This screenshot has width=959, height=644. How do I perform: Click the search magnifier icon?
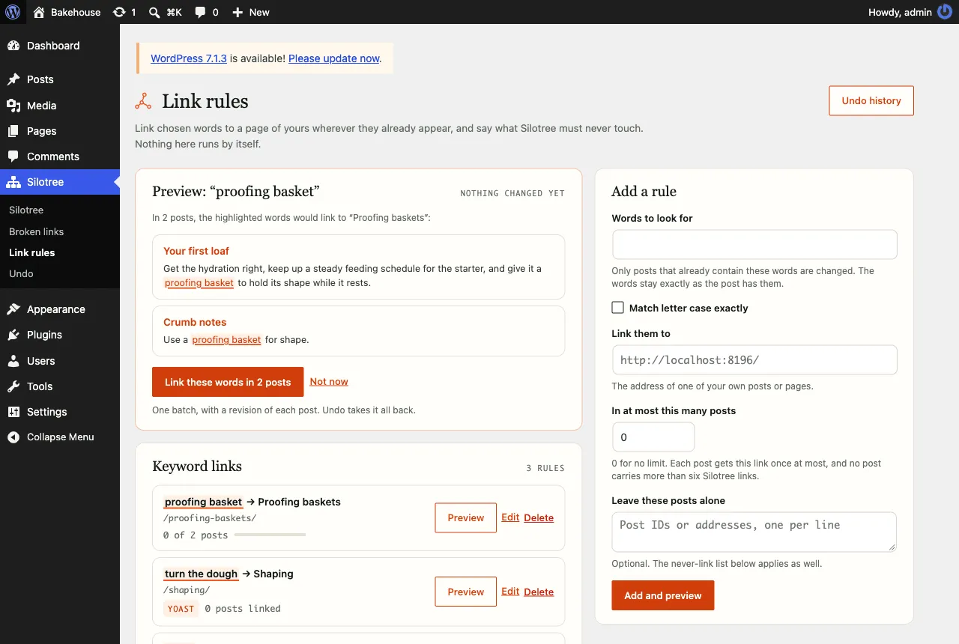tap(154, 12)
